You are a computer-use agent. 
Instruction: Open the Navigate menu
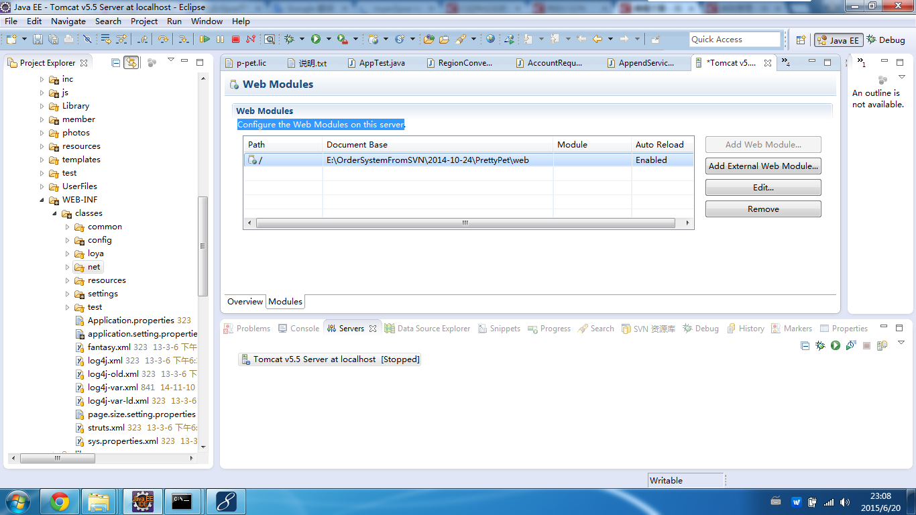click(68, 21)
